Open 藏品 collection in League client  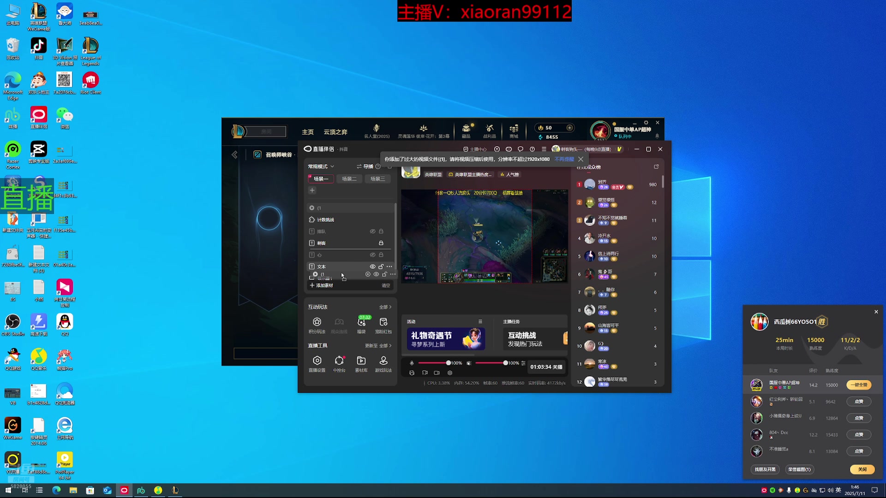[466, 130]
